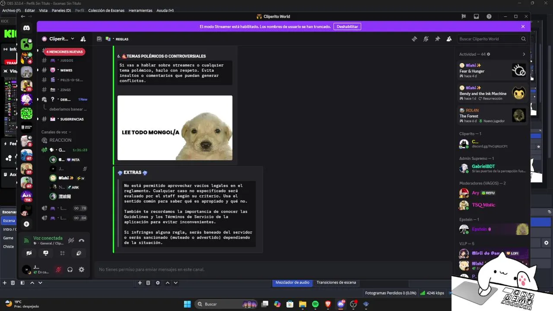The image size is (553, 311).
Task: Open Discord inbox icon in title bar
Action: point(476,16)
